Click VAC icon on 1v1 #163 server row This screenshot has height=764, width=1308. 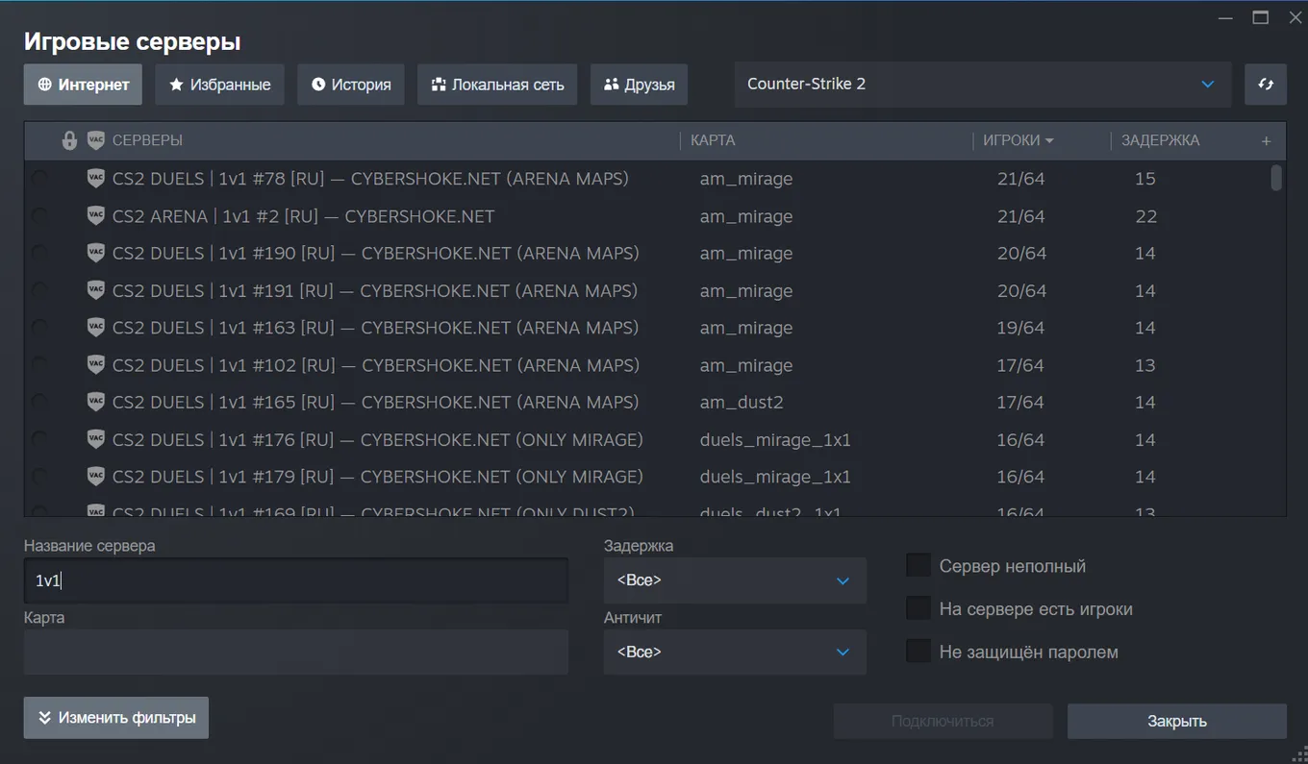(95, 327)
